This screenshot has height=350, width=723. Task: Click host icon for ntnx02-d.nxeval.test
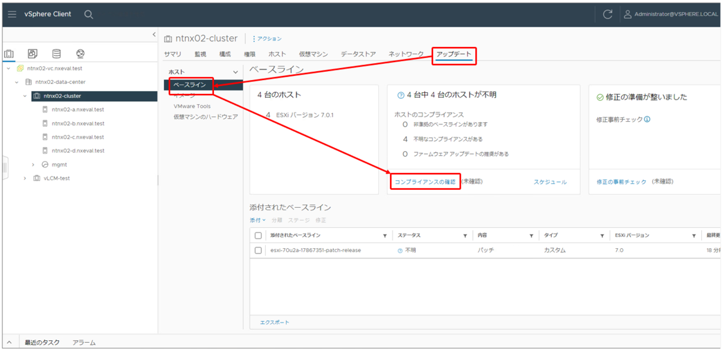click(x=45, y=151)
